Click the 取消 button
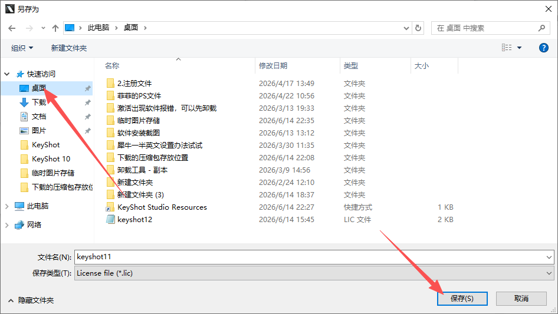Image resolution: width=558 pixels, height=314 pixels. (x=521, y=298)
